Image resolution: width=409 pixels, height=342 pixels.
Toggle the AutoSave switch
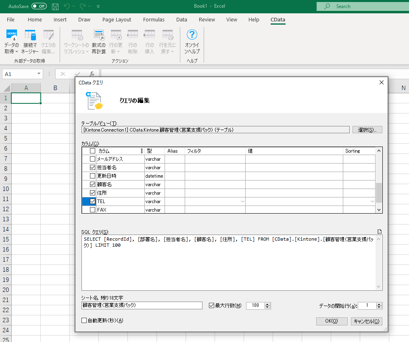click(x=39, y=6)
